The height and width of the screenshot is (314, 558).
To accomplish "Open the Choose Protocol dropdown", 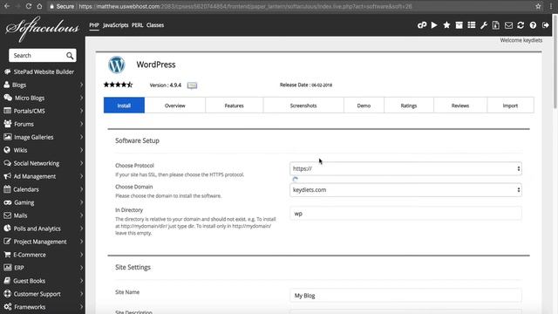I will tap(405, 168).
